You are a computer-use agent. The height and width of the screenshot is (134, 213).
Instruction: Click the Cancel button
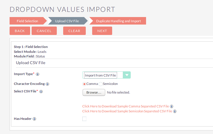click(44, 31)
